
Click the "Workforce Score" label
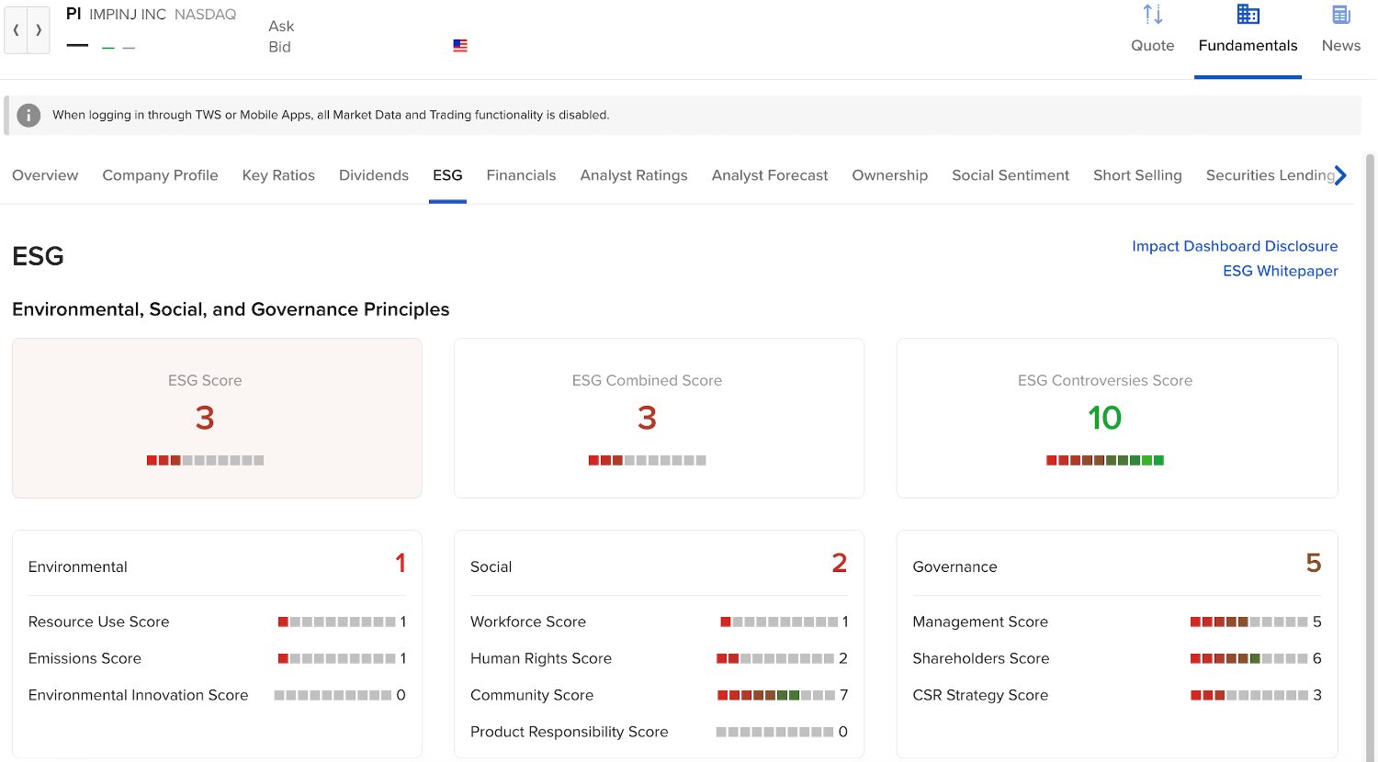[x=528, y=622]
